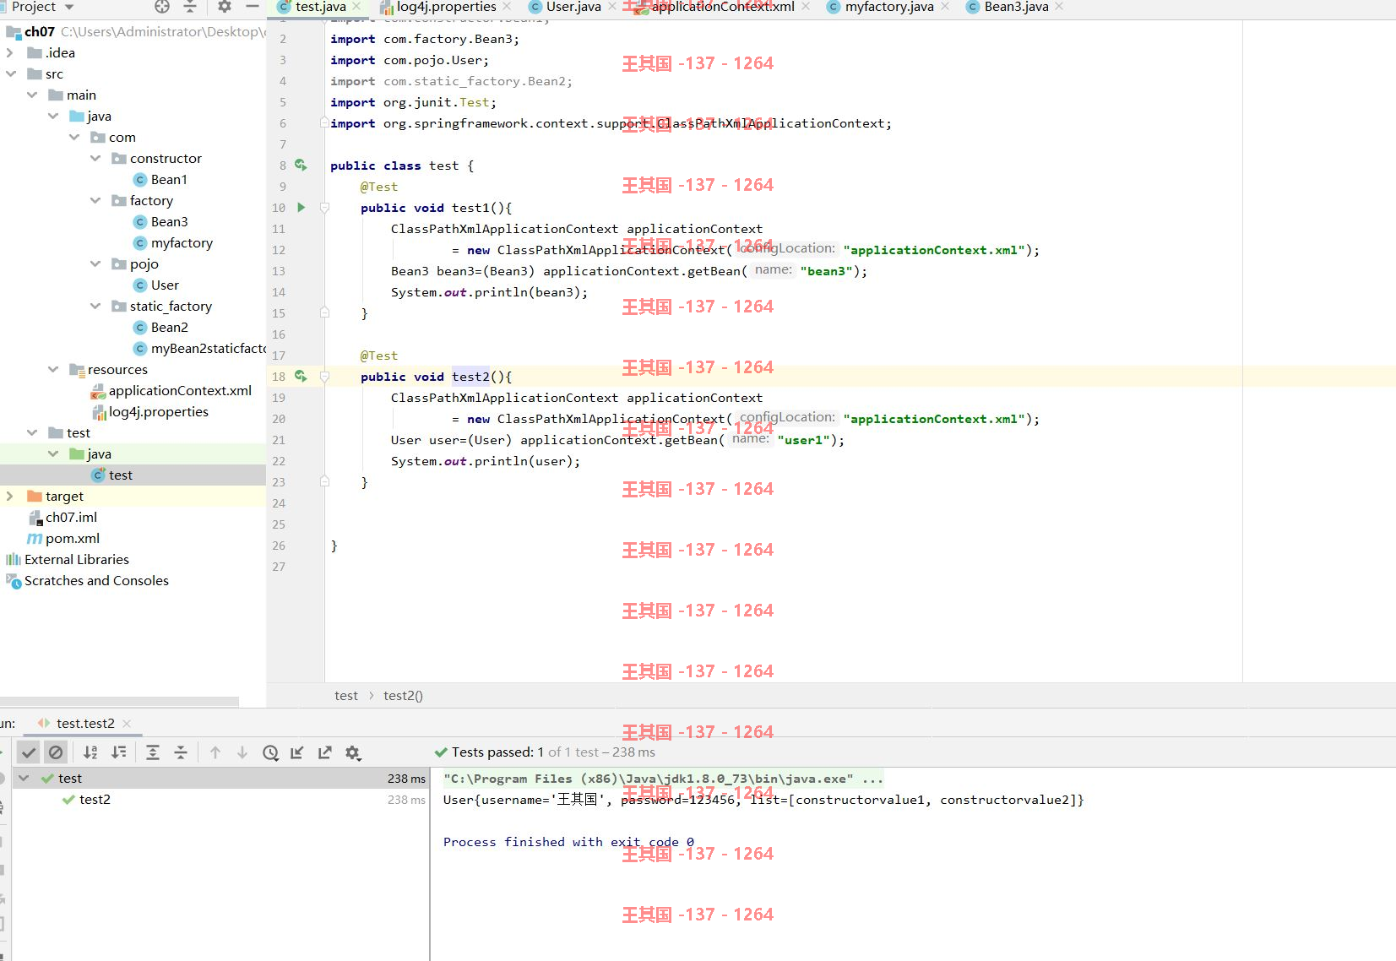
Task: Collapse all test results
Action: 181,752
